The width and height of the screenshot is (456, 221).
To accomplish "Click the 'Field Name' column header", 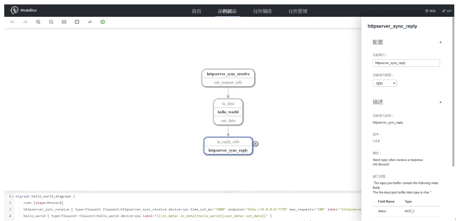I will coord(386,201).
